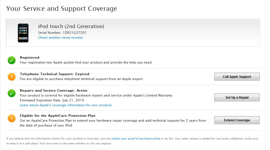Click the Eligible for the AppleCare Protection Plan heading
Viewport: 270px width, 150px height.
(58, 116)
